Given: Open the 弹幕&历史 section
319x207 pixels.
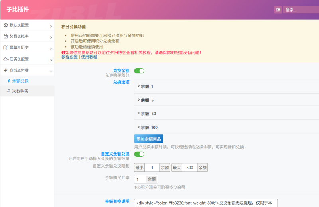Looking at the screenshot, I should (28, 47).
